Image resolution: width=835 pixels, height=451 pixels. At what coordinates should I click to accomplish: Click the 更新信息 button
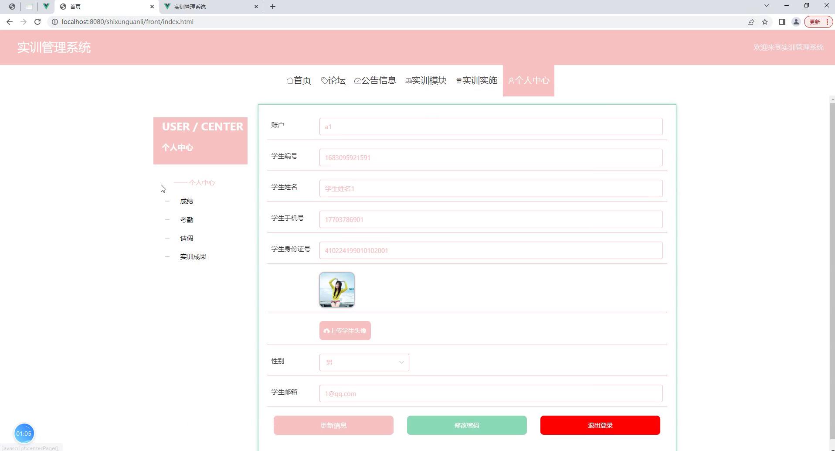[333, 425]
